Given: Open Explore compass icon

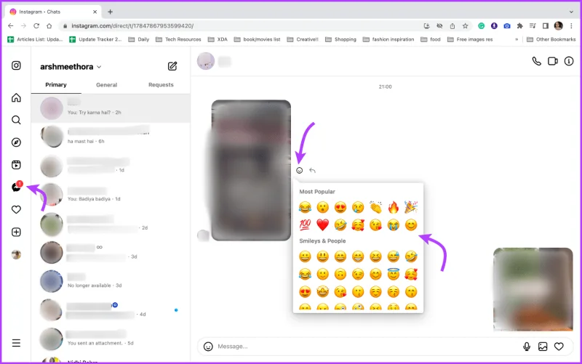Looking at the screenshot, I should tap(16, 142).
